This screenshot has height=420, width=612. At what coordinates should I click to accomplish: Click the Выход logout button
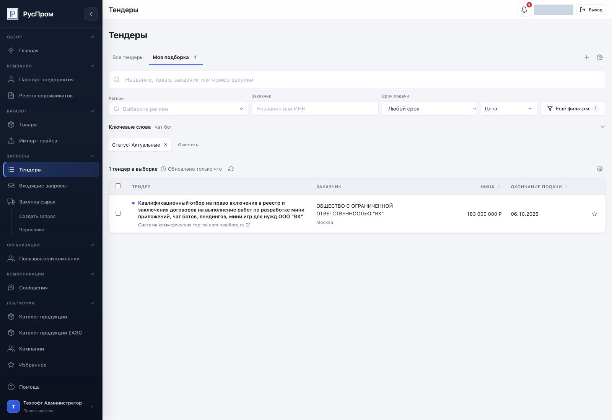pyautogui.click(x=591, y=10)
